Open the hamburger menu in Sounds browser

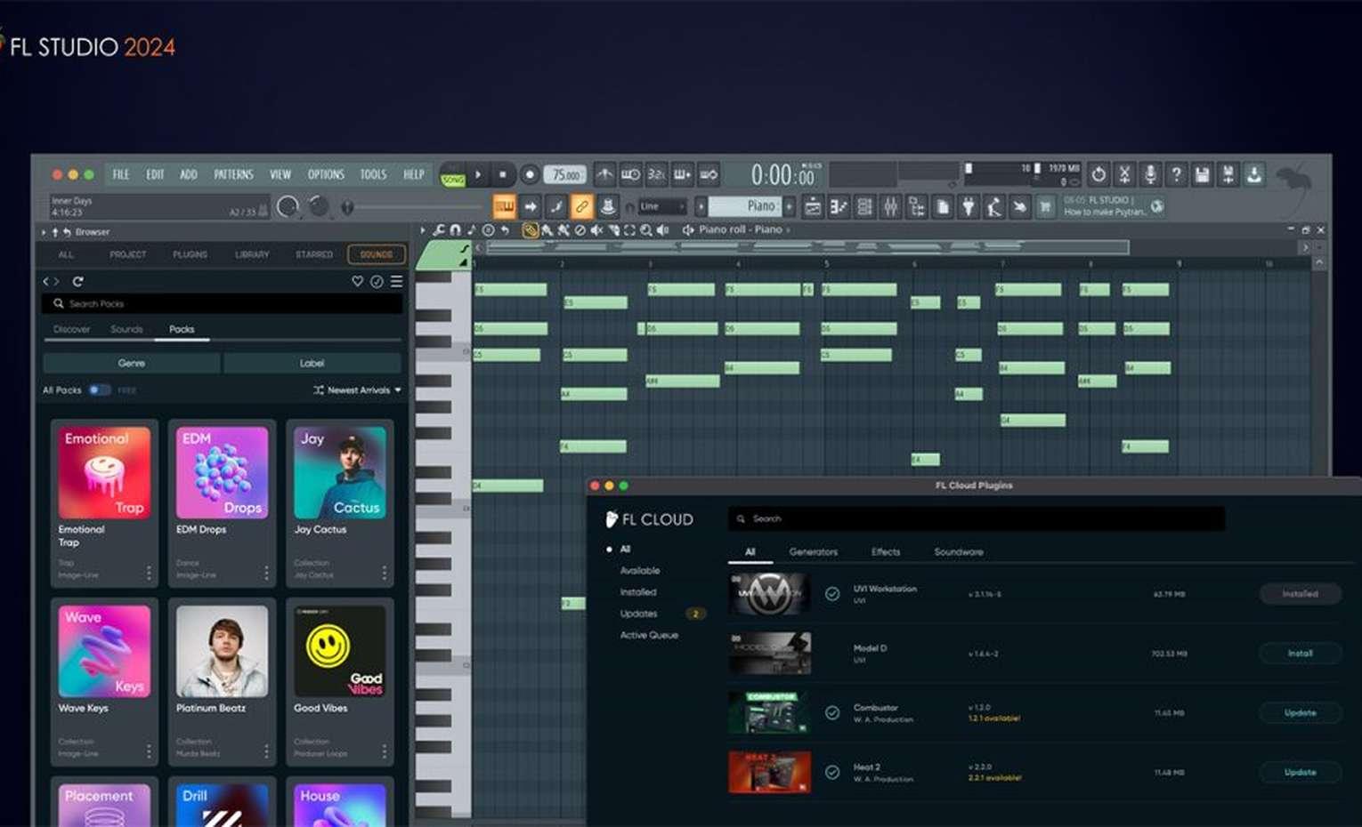coord(396,281)
